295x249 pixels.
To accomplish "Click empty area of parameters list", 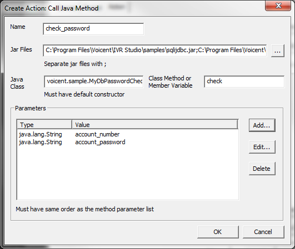I will pyautogui.click(x=128, y=173).
